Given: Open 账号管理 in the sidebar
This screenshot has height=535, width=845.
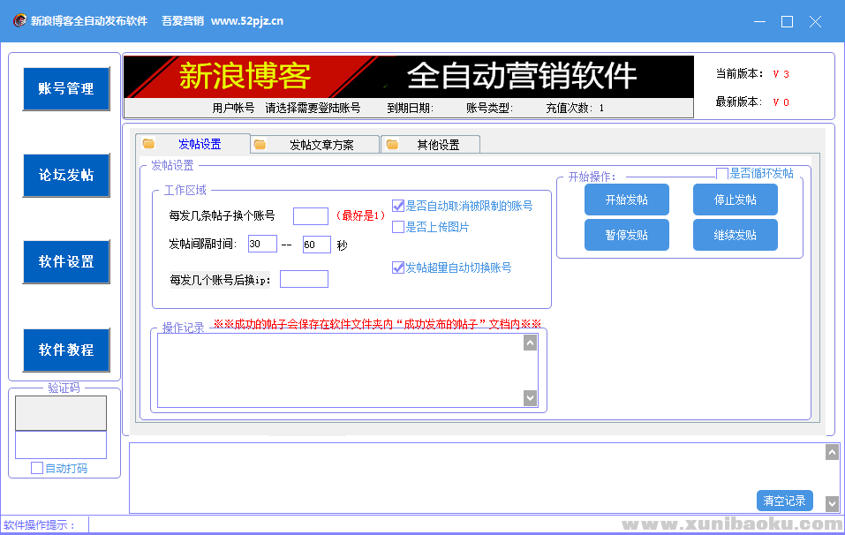Looking at the screenshot, I should 66,89.
